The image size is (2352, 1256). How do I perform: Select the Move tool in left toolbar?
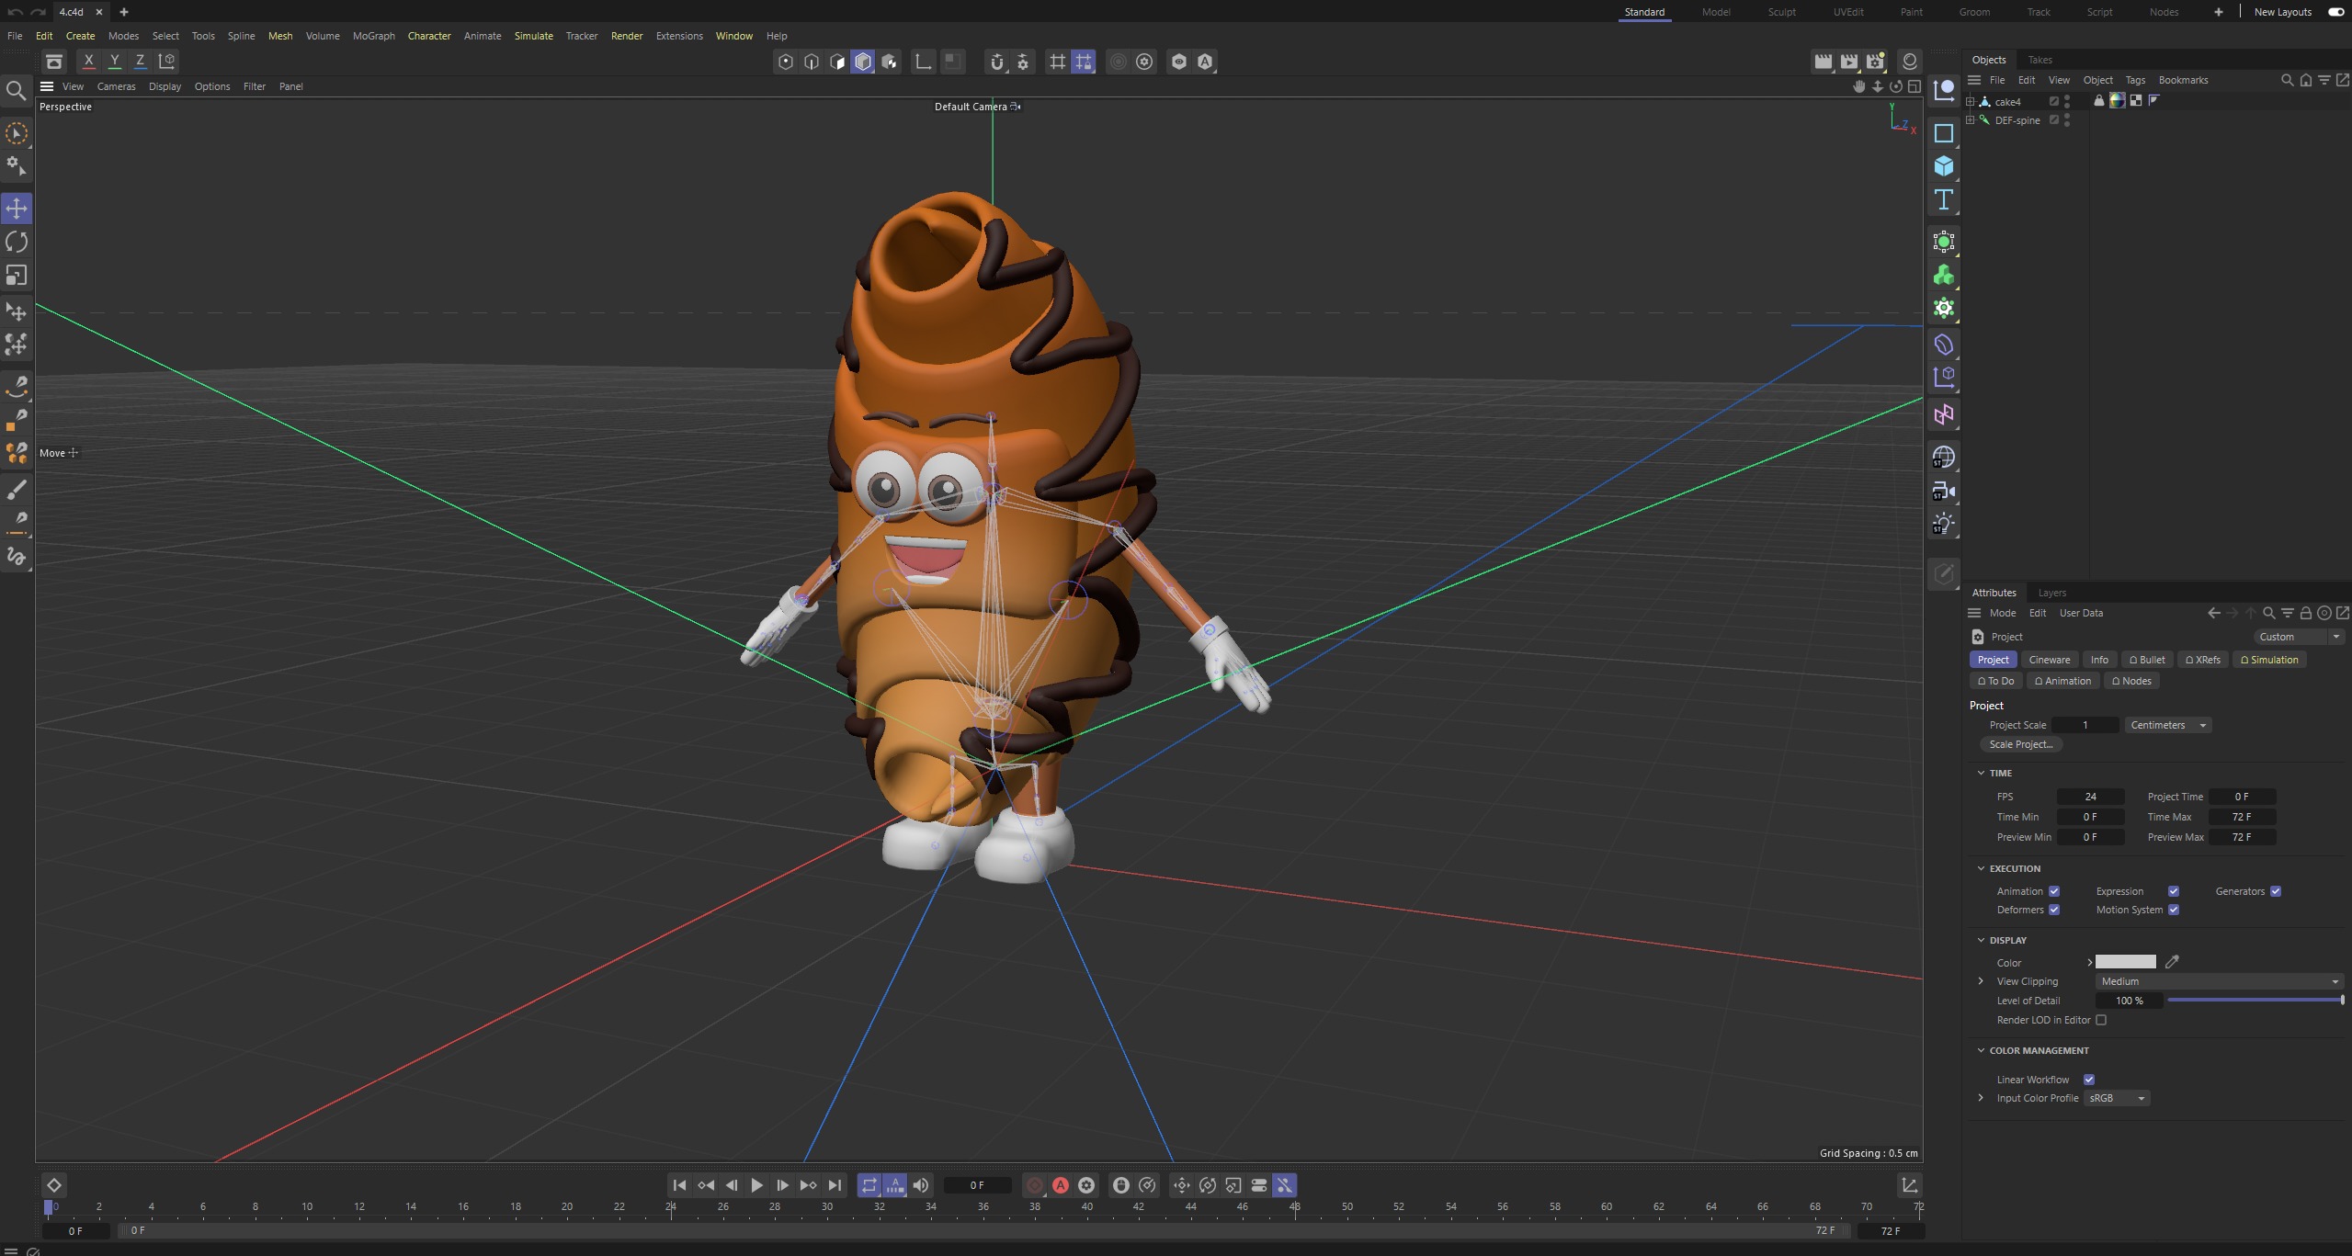tap(17, 209)
